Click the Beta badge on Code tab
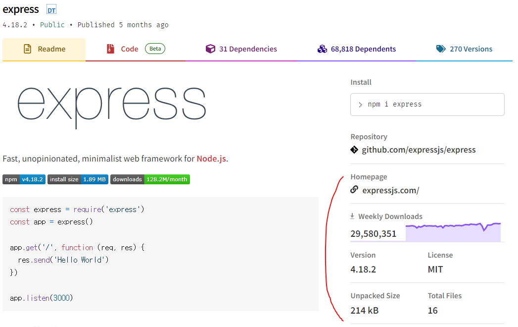 [155, 49]
